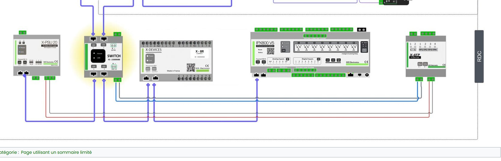Click the IPX800 V5 controller module
501x161 pixels.
[310, 52]
